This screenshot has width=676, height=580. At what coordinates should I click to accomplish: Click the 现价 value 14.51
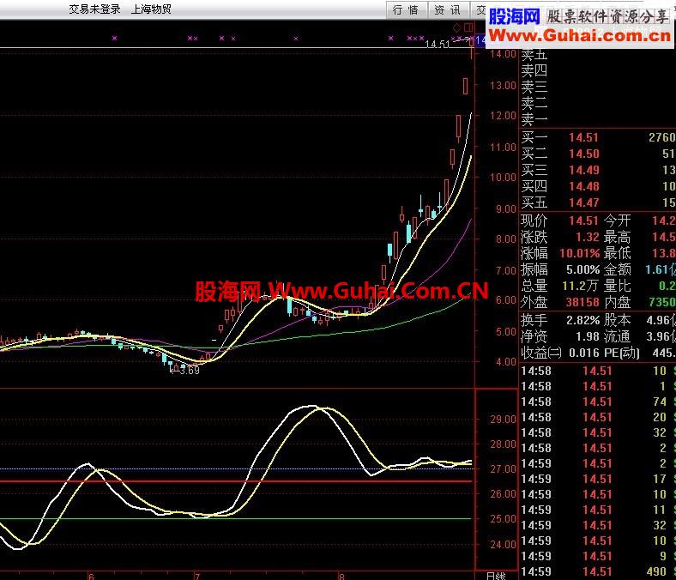click(583, 221)
